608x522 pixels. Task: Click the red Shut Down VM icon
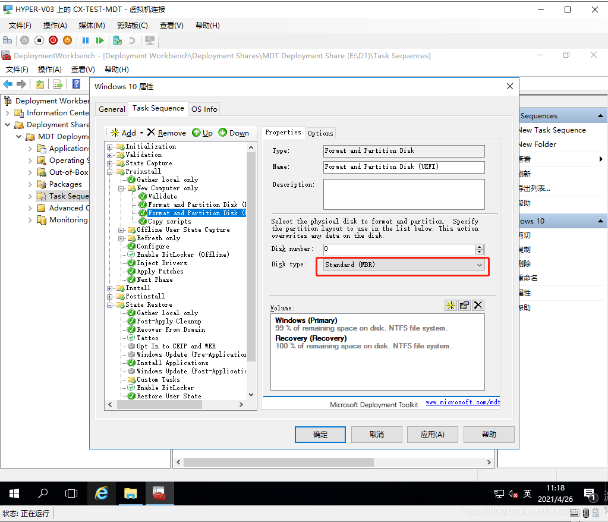click(53, 40)
